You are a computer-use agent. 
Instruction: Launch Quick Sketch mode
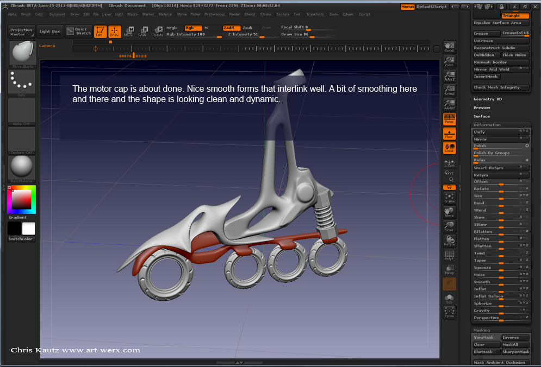click(79, 31)
